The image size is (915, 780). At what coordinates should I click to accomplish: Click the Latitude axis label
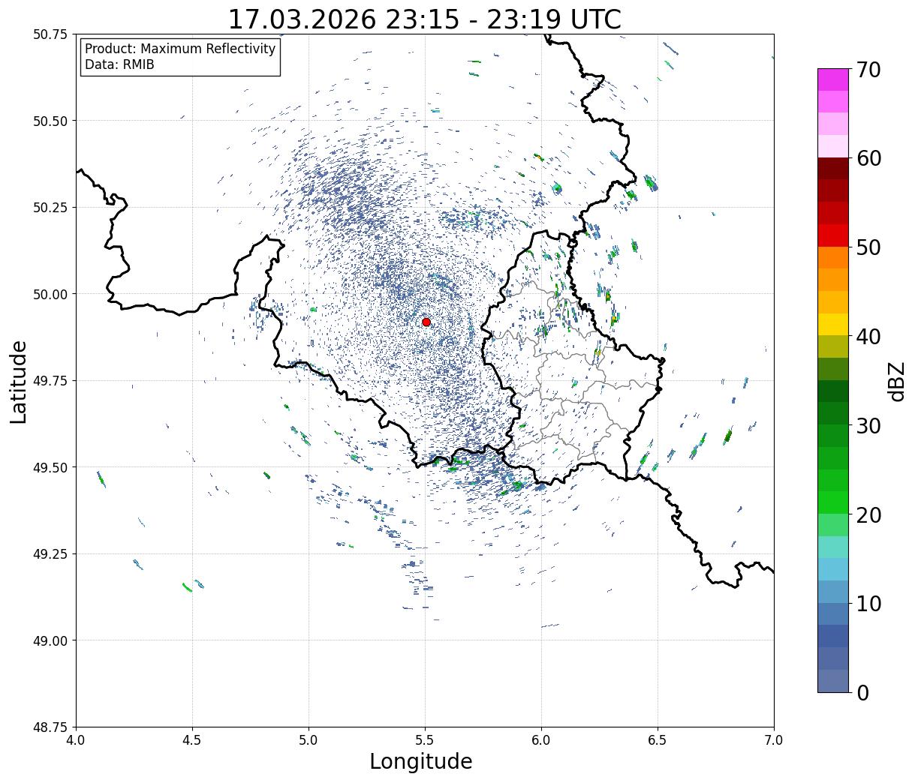(x=19, y=382)
